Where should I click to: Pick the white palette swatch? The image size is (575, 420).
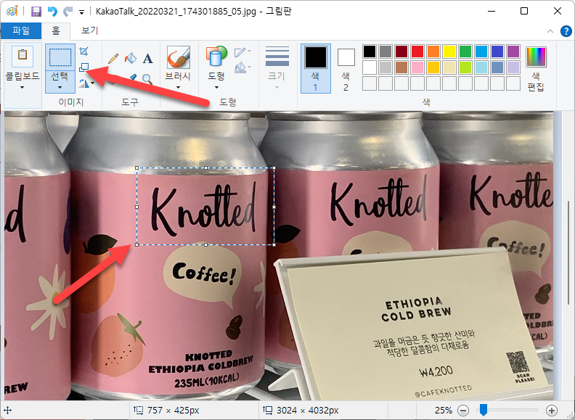370,67
